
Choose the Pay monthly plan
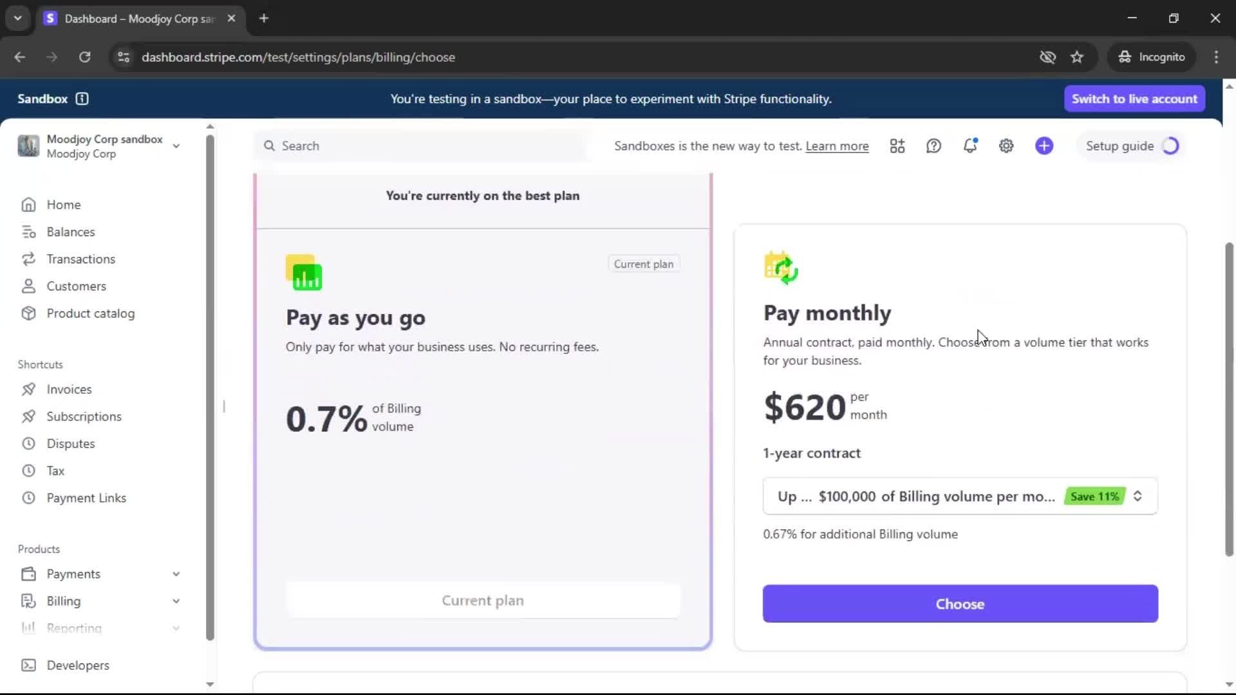tap(960, 604)
